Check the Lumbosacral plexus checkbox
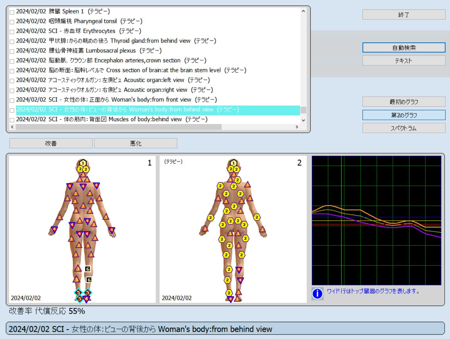This screenshot has height=339, width=450. (12, 51)
